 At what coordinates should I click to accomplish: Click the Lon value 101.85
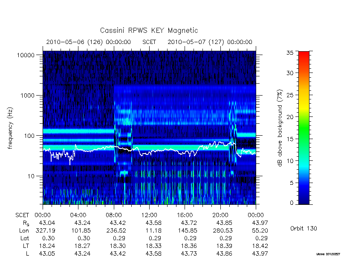tap(81, 230)
